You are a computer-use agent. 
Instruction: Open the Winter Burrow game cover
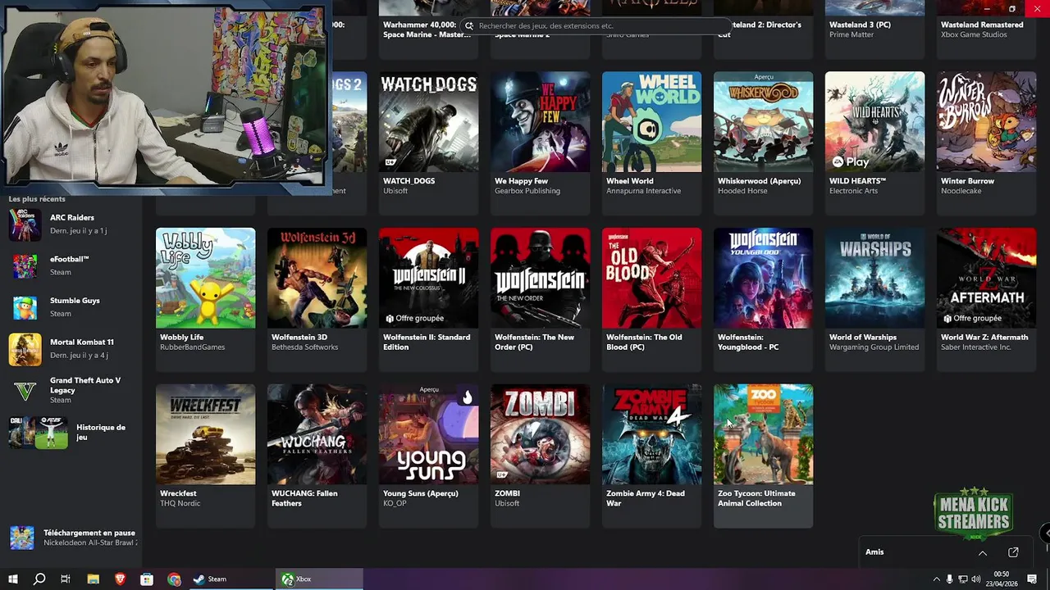click(x=986, y=122)
